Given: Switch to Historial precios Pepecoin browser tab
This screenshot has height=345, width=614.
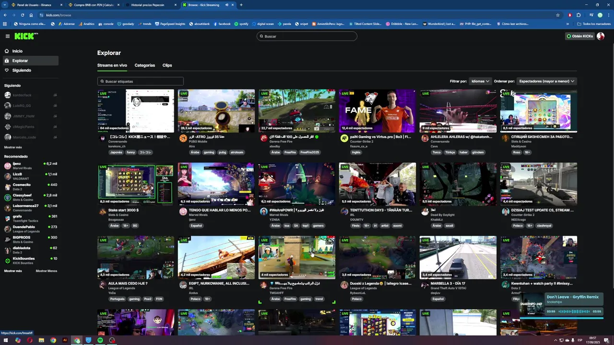Looking at the screenshot, I should (x=147, y=5).
